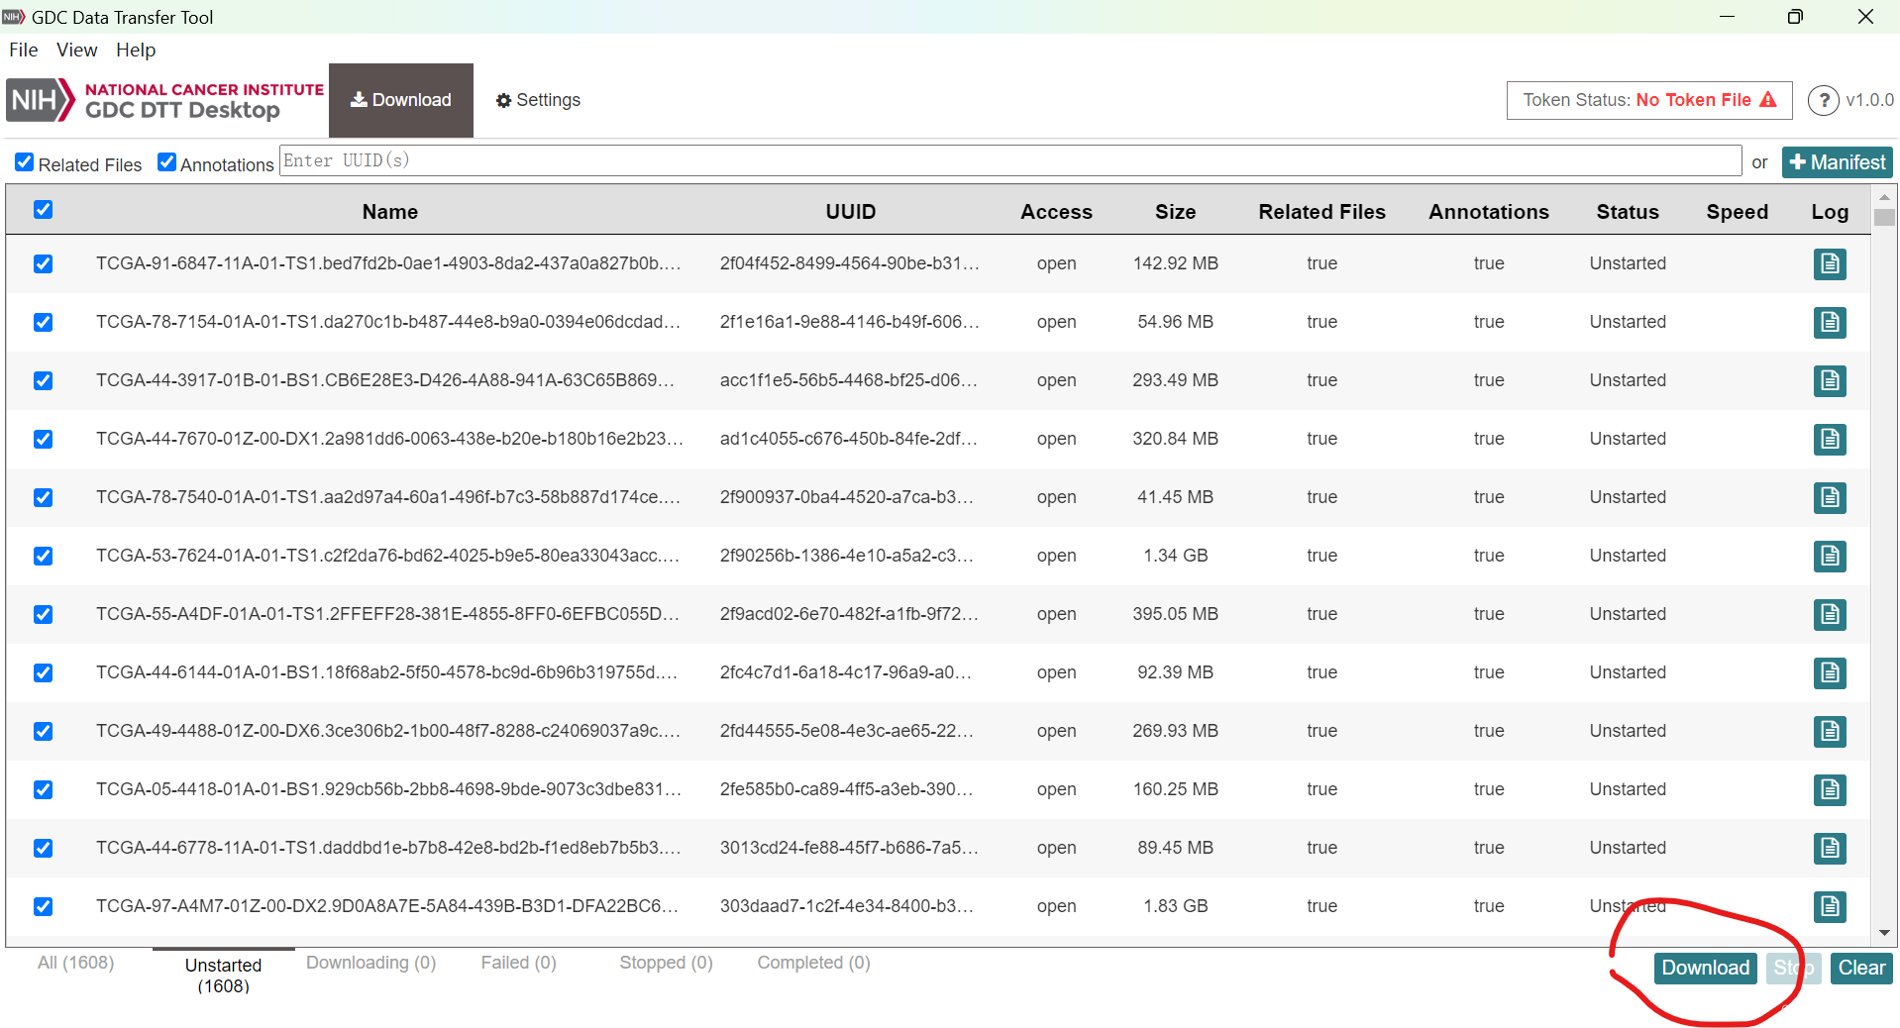Switch to the Downloading (0) tab
Screen dimensions: 1900x1028
click(x=370, y=963)
